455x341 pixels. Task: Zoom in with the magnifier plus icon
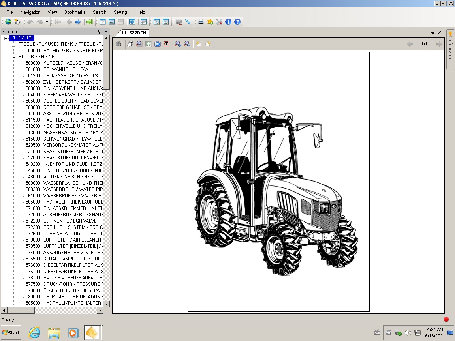(178, 44)
